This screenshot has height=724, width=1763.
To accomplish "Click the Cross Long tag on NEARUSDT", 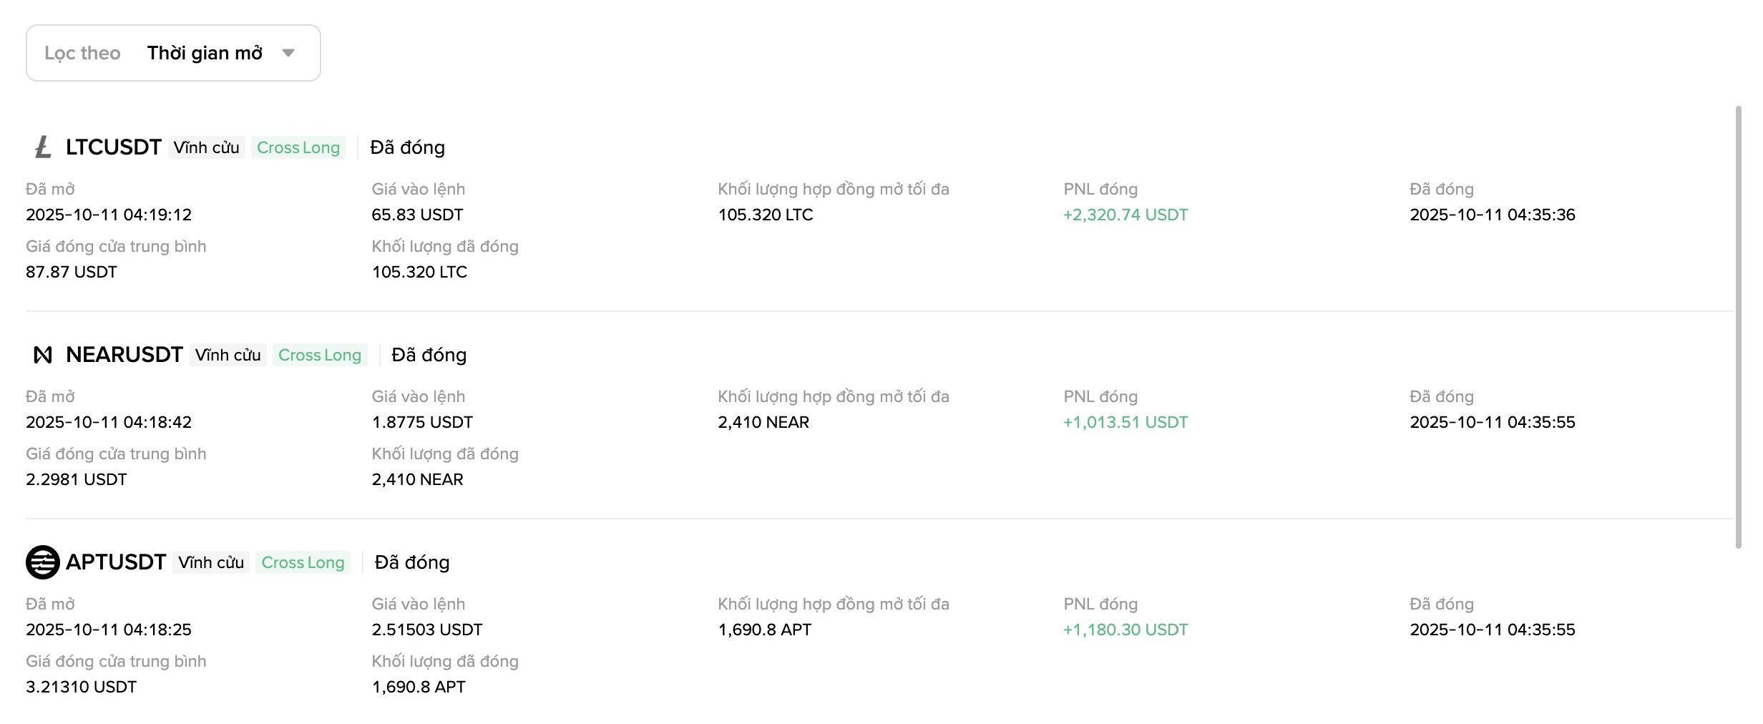I will (320, 355).
